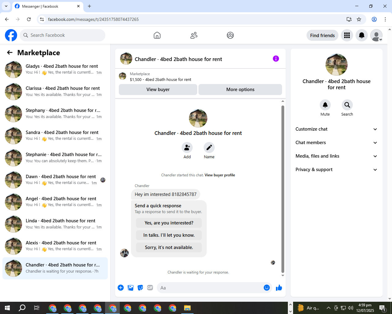This screenshot has height=314, width=392.
Task: Open the Chrome profile icon
Action: tap(374, 19)
